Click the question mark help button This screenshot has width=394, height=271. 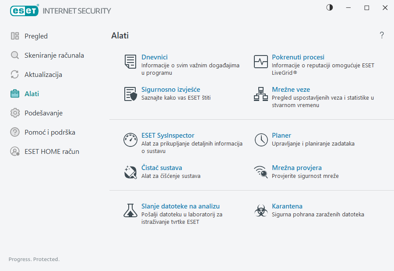[x=382, y=35]
